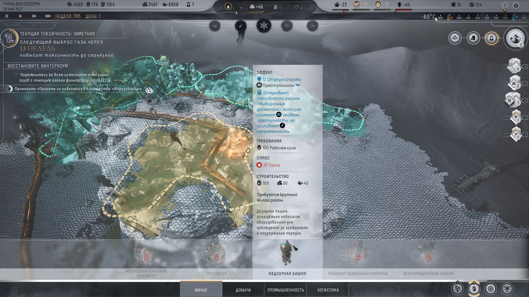Image resolution: width=529 pixels, height=297 pixels.
Task: Click the indicator showing 124
Action: [x=476, y=5]
